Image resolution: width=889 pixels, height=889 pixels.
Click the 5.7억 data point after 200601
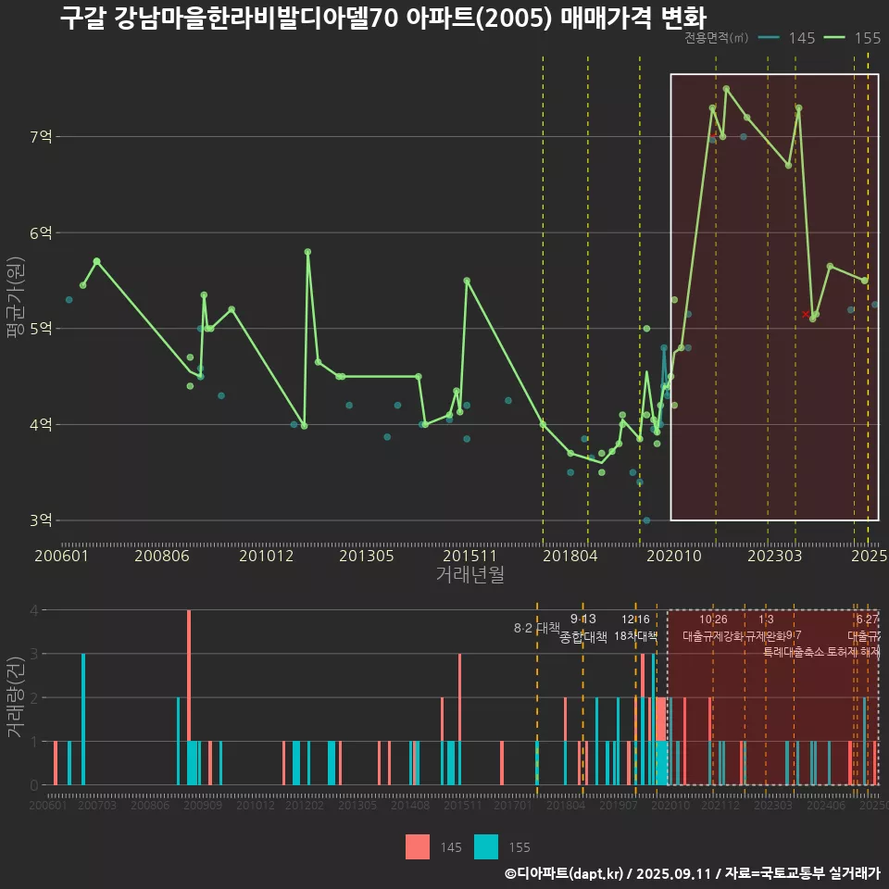pyautogui.click(x=97, y=261)
